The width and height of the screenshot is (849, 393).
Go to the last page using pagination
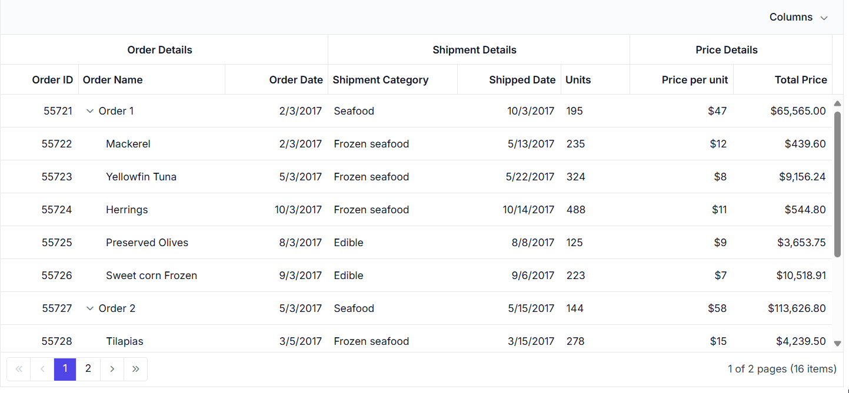point(135,369)
